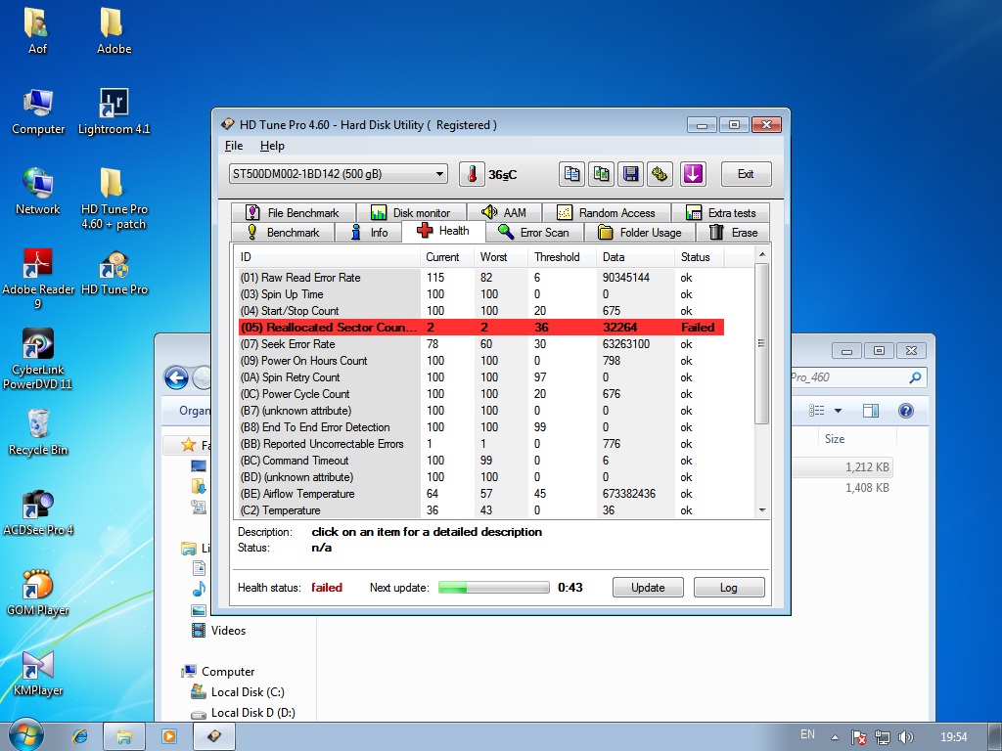Switch to the Erase tab

[x=733, y=233]
